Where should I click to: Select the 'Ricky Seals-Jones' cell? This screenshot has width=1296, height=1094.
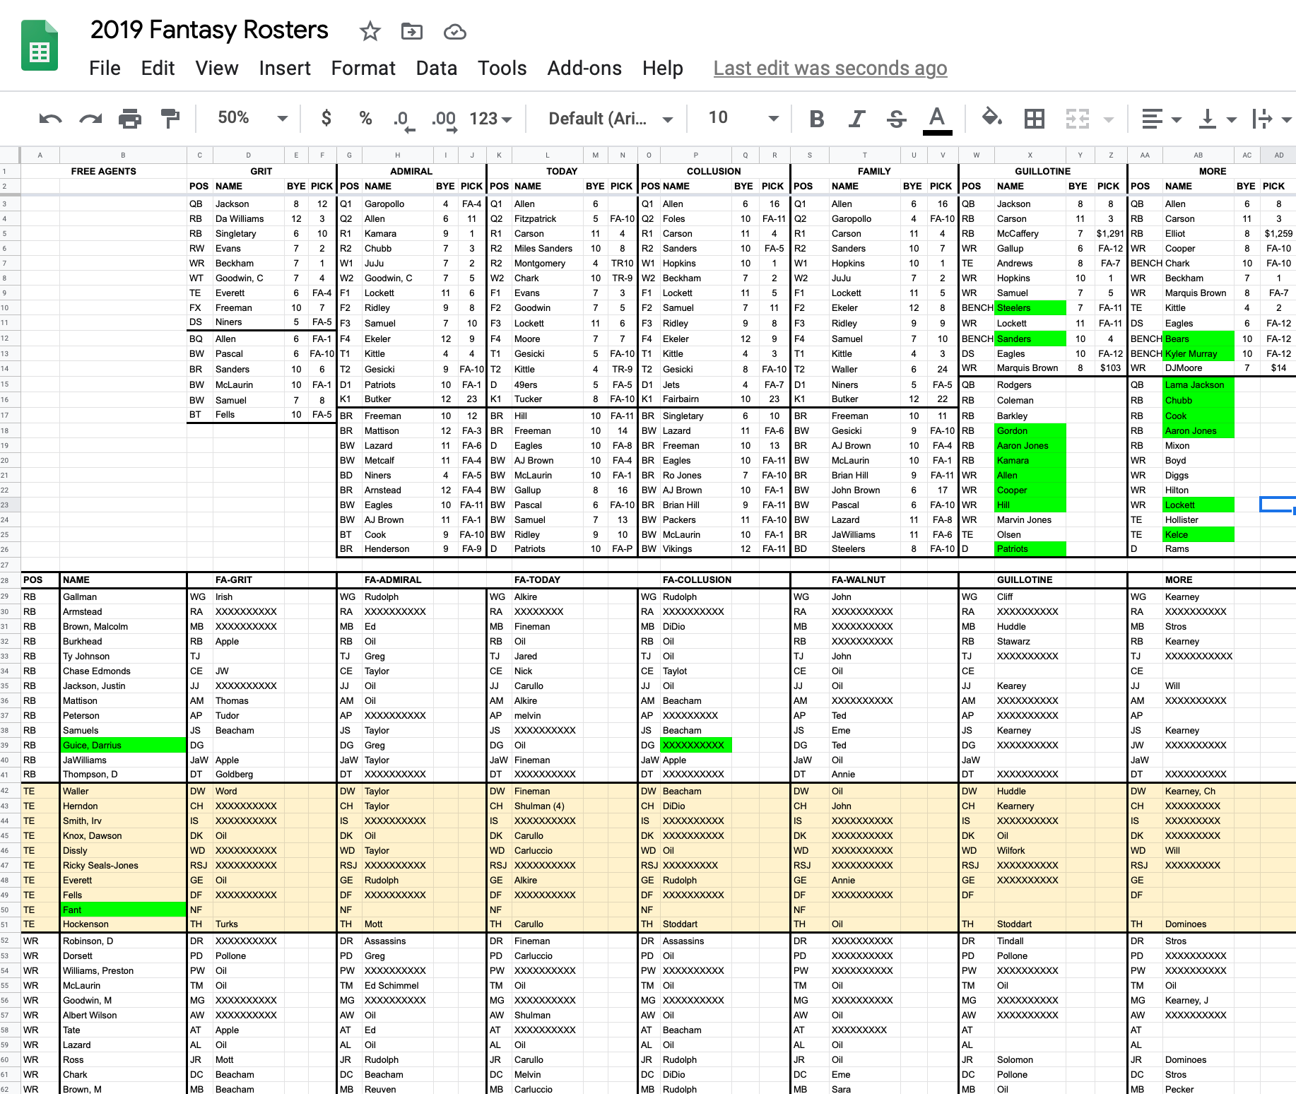click(x=123, y=865)
